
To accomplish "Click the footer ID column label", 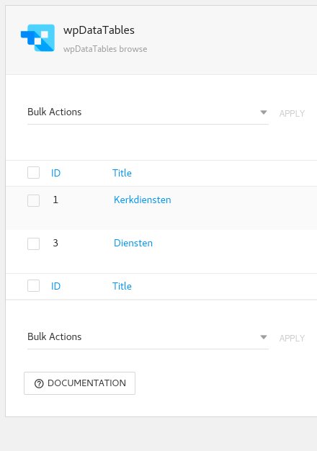I will (x=55, y=286).
